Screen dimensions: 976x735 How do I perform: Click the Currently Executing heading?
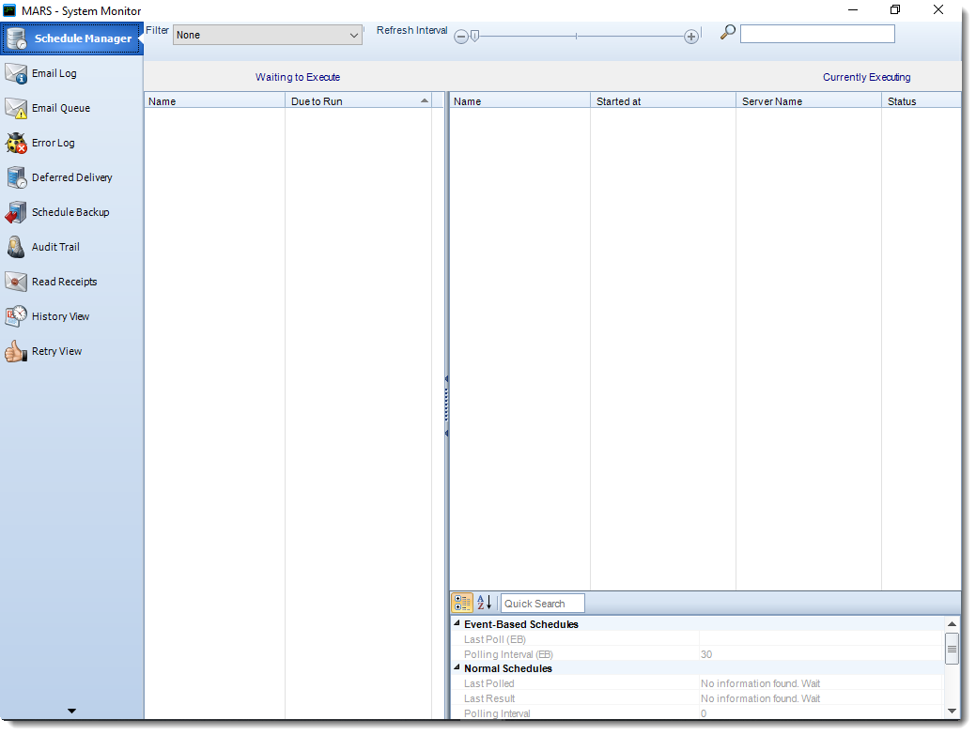point(866,77)
